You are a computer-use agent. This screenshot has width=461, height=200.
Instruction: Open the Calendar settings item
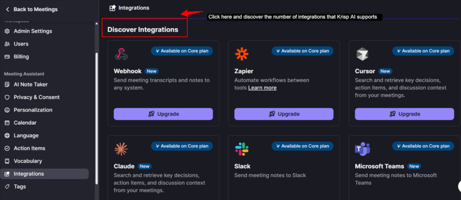tap(25, 123)
